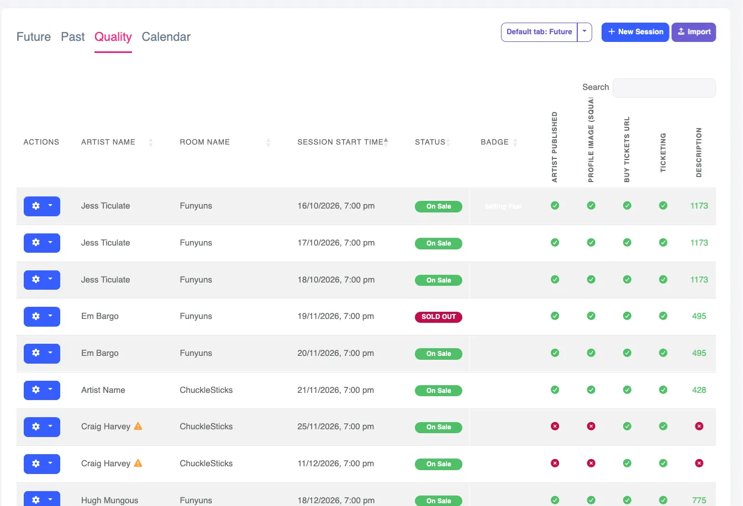Click the artist name Hugh Mungous
Screen dimensions: 743x506
110,500
